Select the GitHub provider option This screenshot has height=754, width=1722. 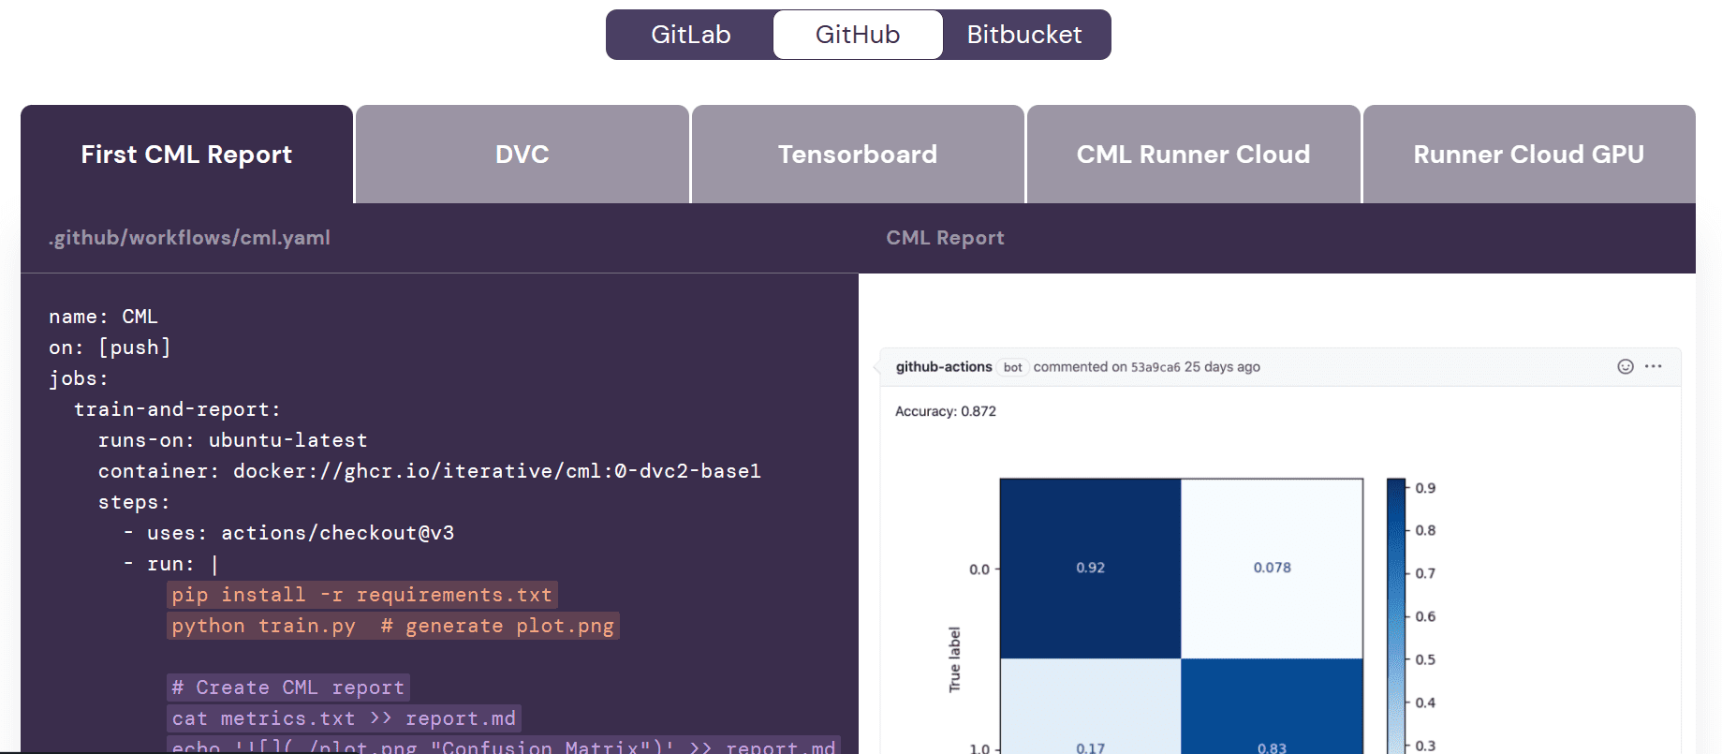858,35
